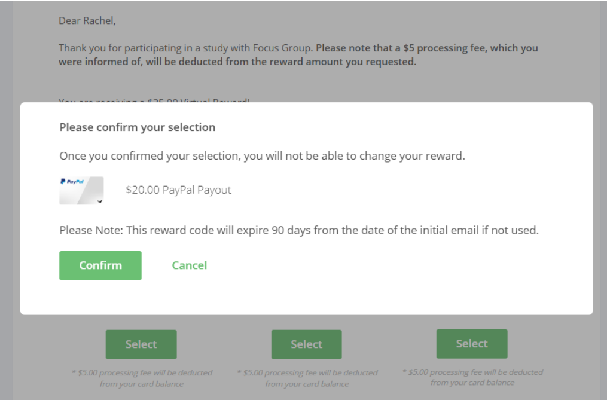Click the middle dimmed Select button

tap(307, 344)
